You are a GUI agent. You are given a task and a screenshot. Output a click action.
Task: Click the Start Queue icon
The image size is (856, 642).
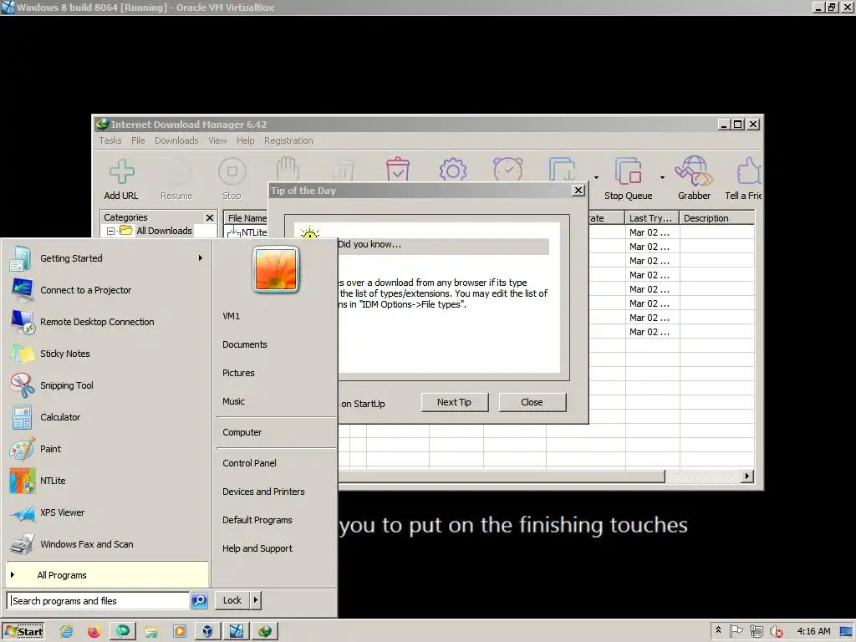pos(563,170)
